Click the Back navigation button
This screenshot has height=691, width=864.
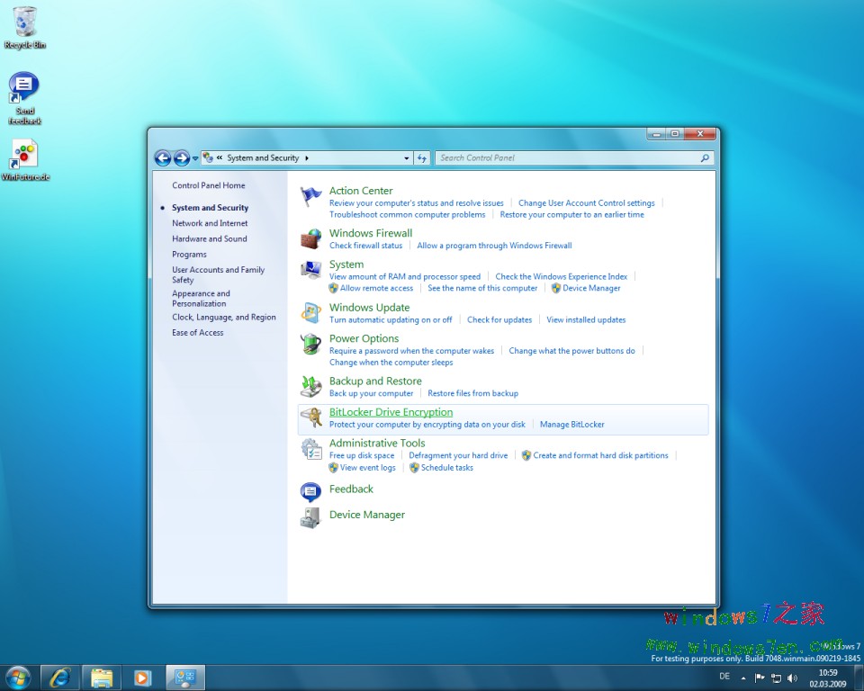pyautogui.click(x=163, y=158)
